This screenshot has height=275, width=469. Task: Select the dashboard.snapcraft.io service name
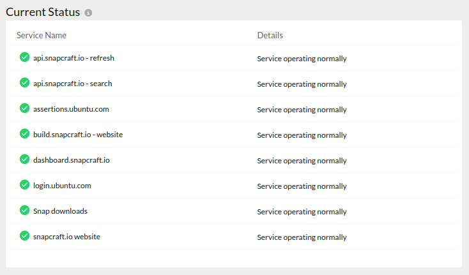(x=71, y=160)
